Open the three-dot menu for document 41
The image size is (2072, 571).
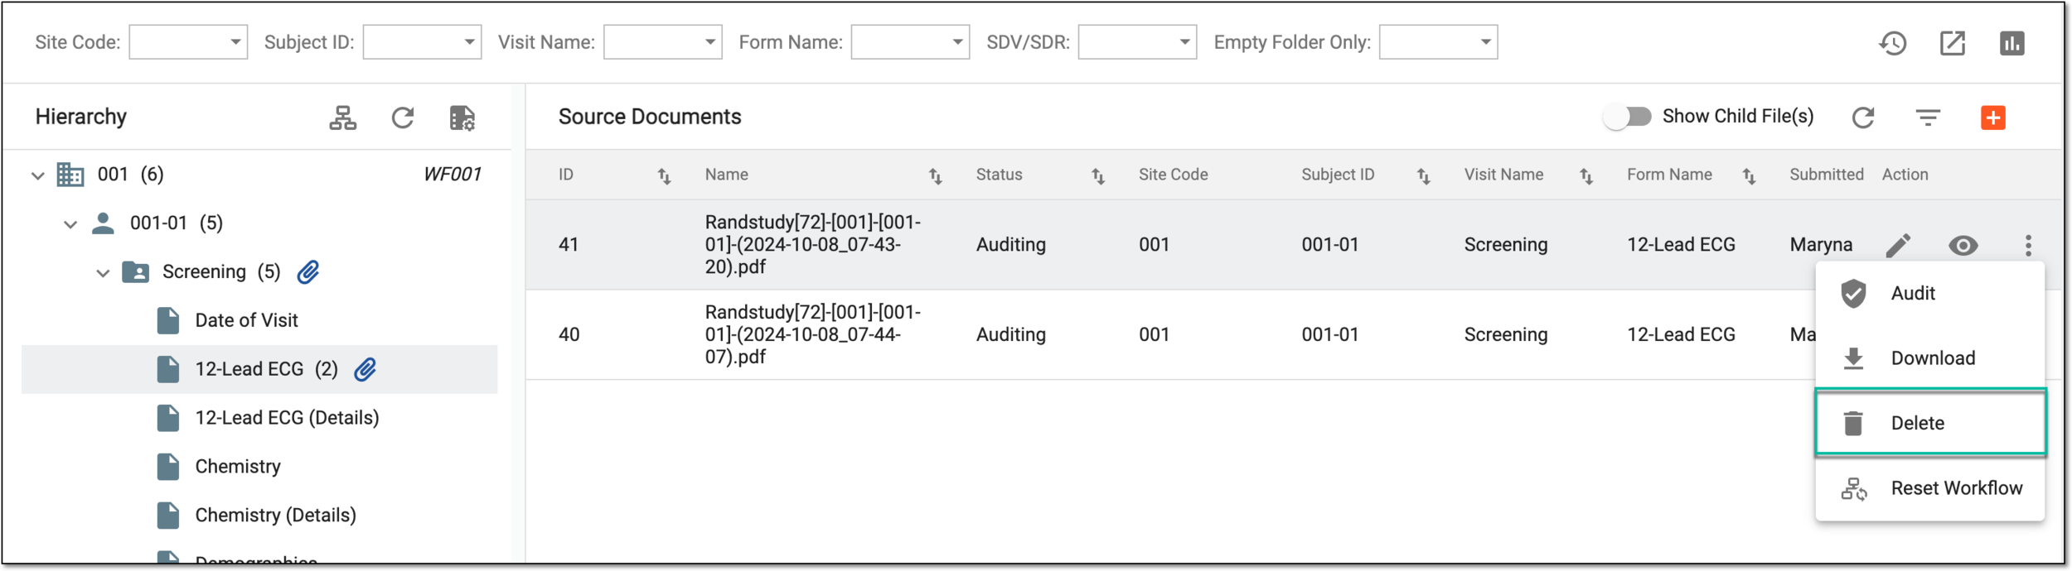click(x=2028, y=245)
